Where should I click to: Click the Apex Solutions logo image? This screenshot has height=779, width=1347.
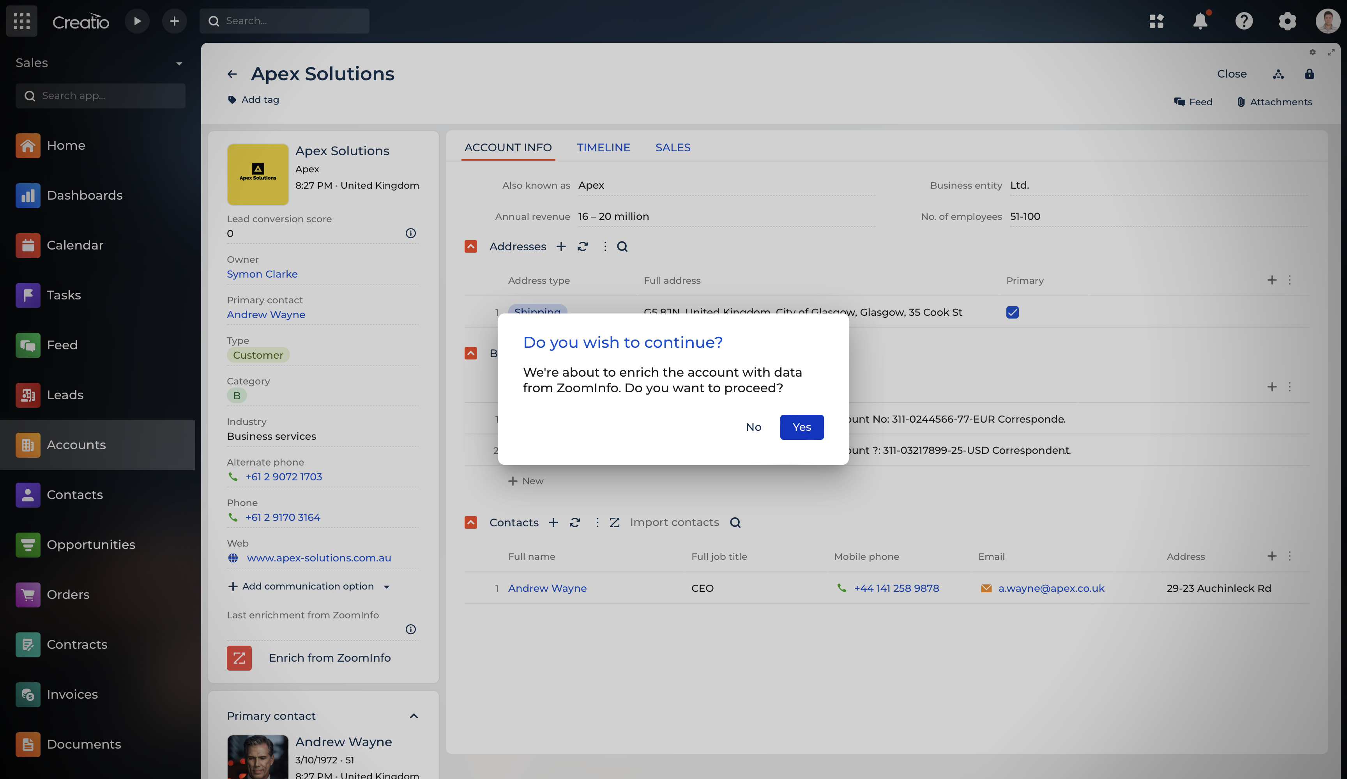(x=258, y=174)
